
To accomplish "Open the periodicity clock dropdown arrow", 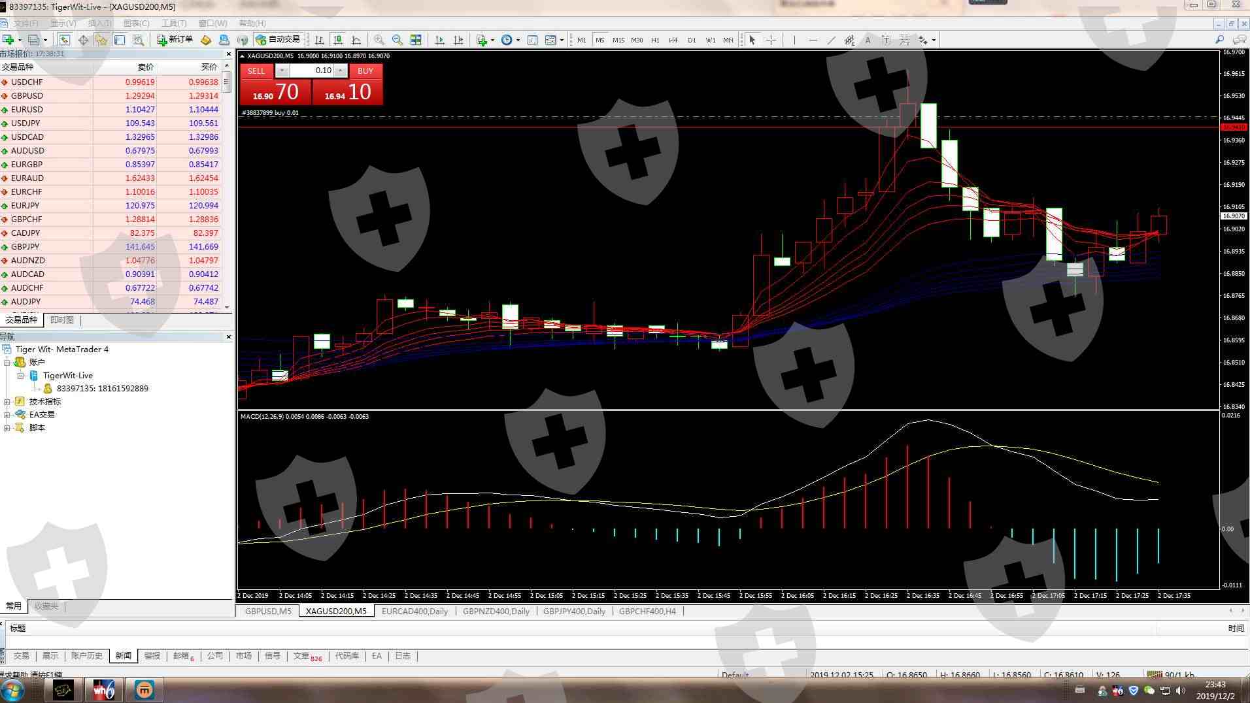I will point(518,40).
